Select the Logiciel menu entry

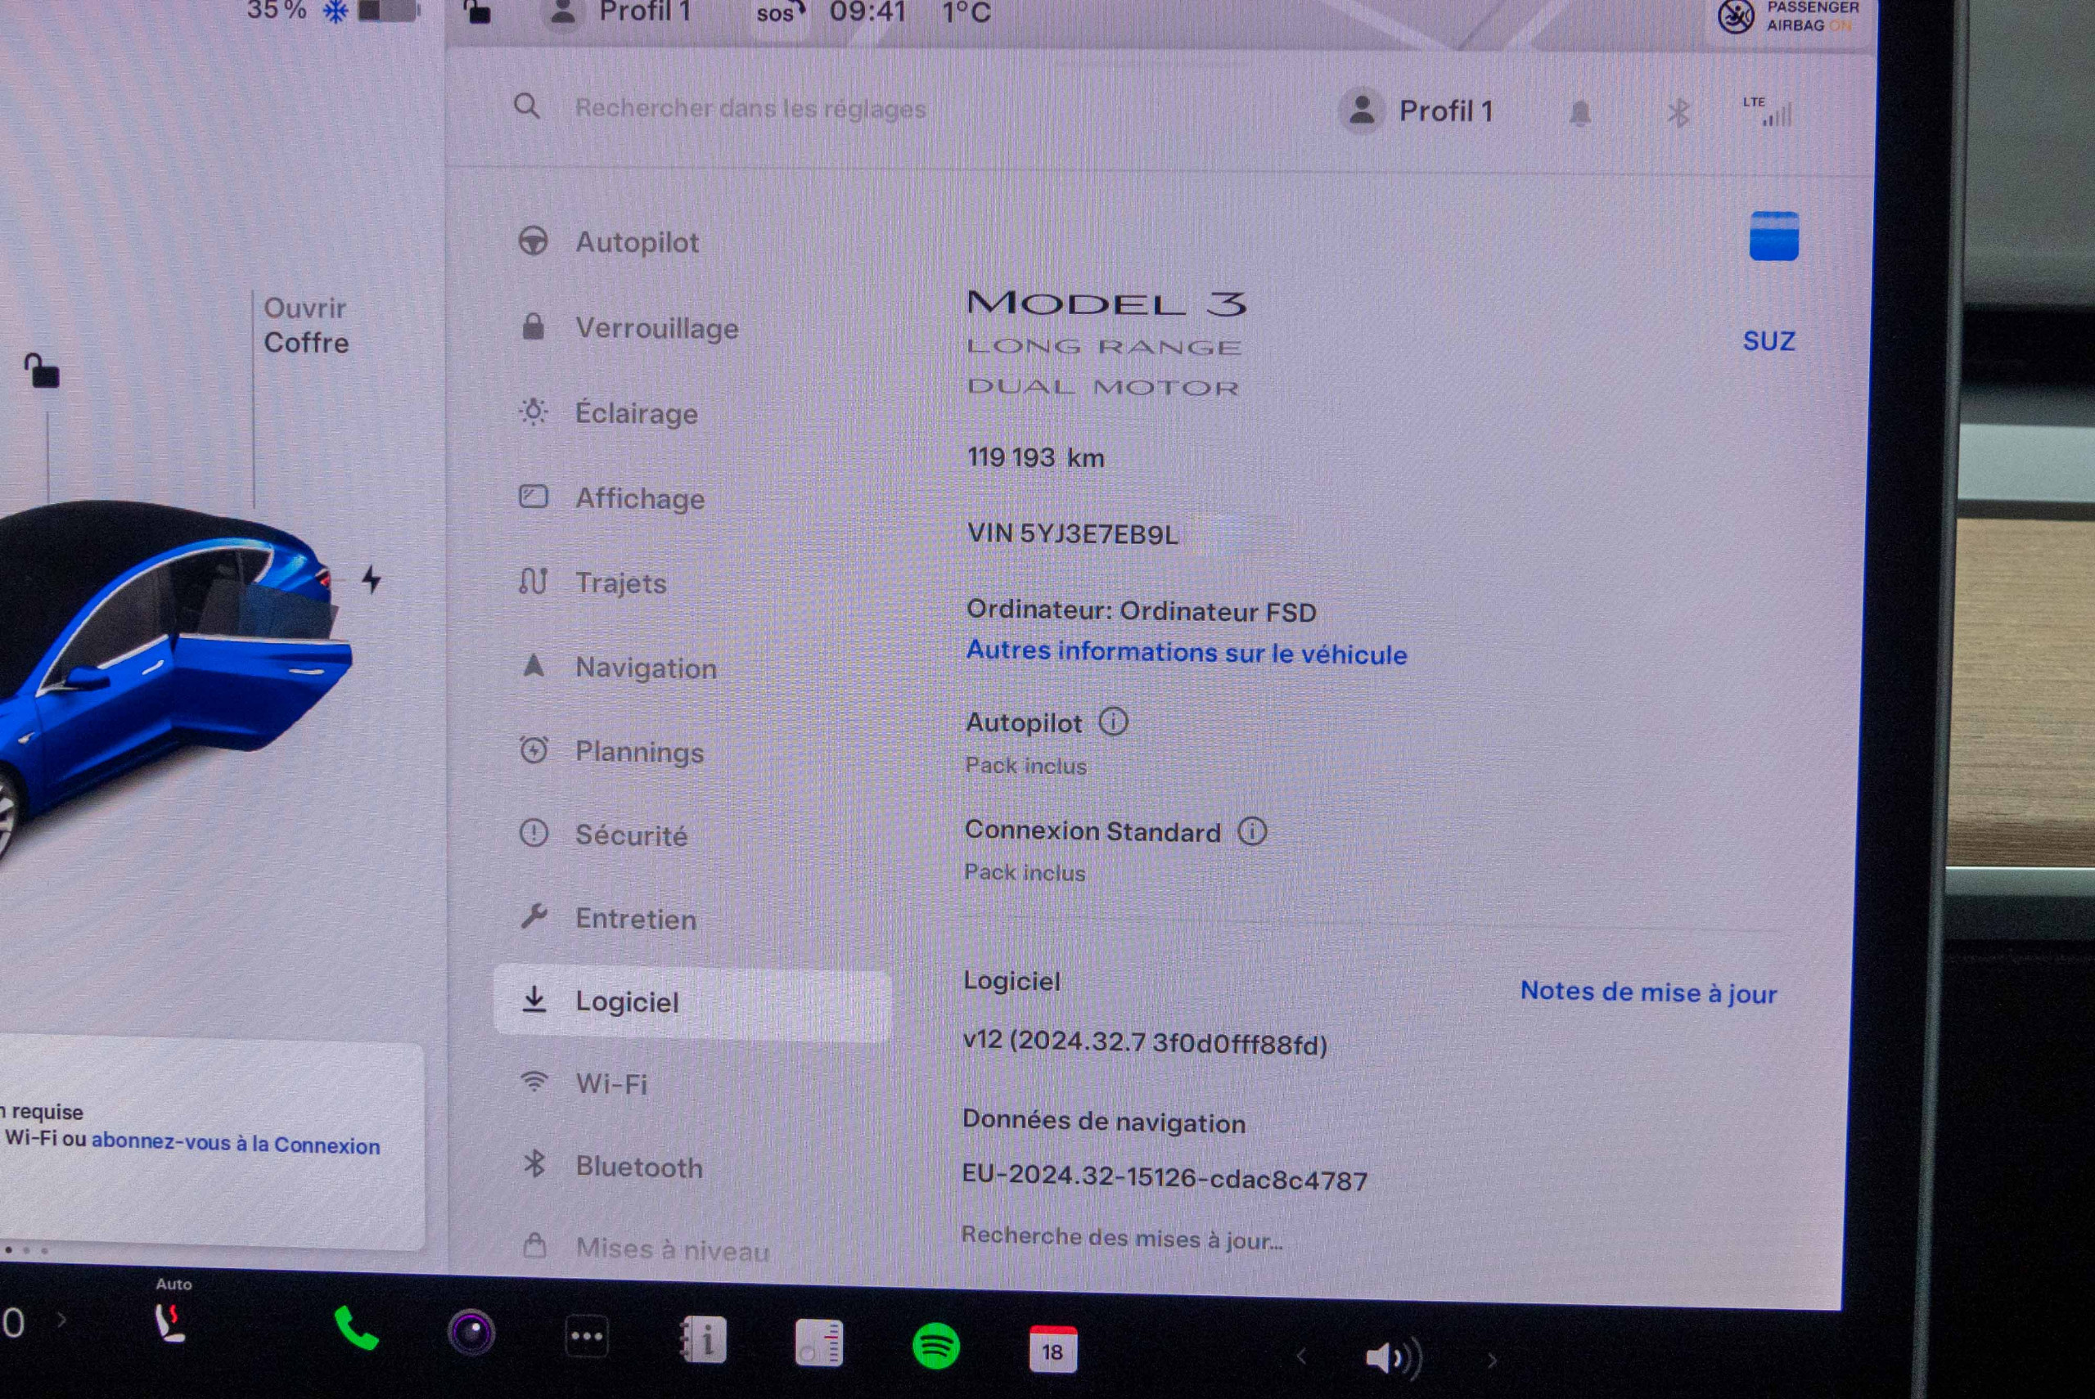[692, 1003]
